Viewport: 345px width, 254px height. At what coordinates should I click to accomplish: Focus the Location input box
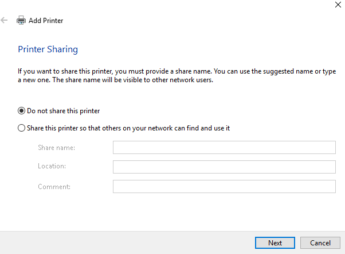point(224,167)
